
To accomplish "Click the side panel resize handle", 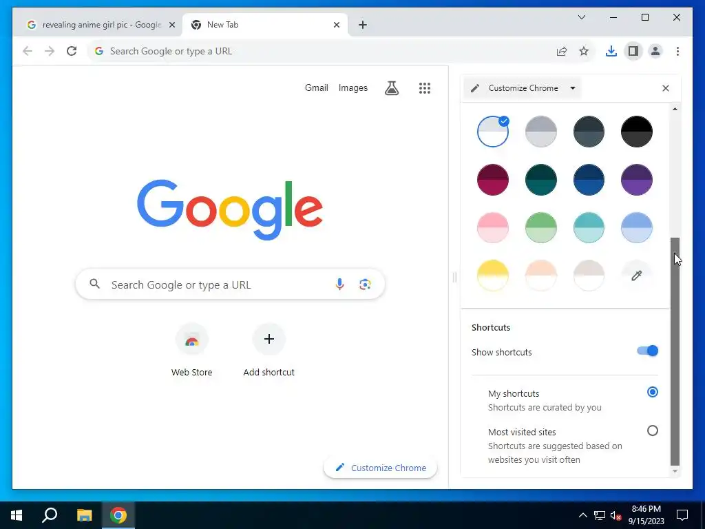I will (x=454, y=277).
